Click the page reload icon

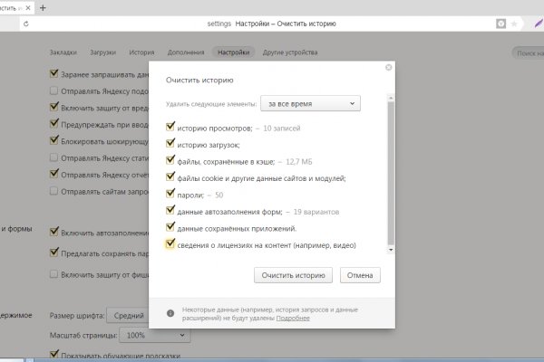(x=24, y=23)
